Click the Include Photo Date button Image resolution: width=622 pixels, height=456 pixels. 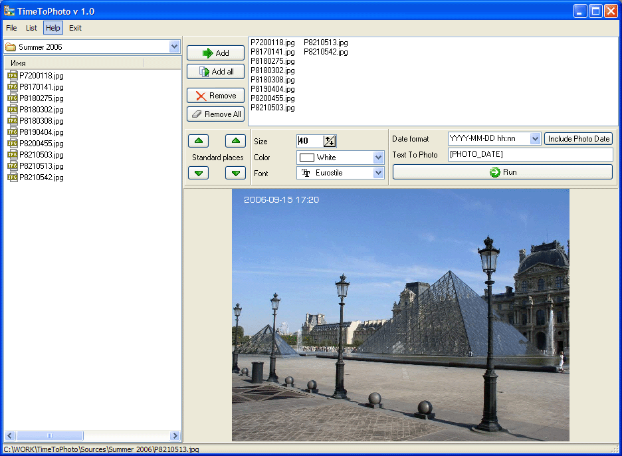(578, 139)
